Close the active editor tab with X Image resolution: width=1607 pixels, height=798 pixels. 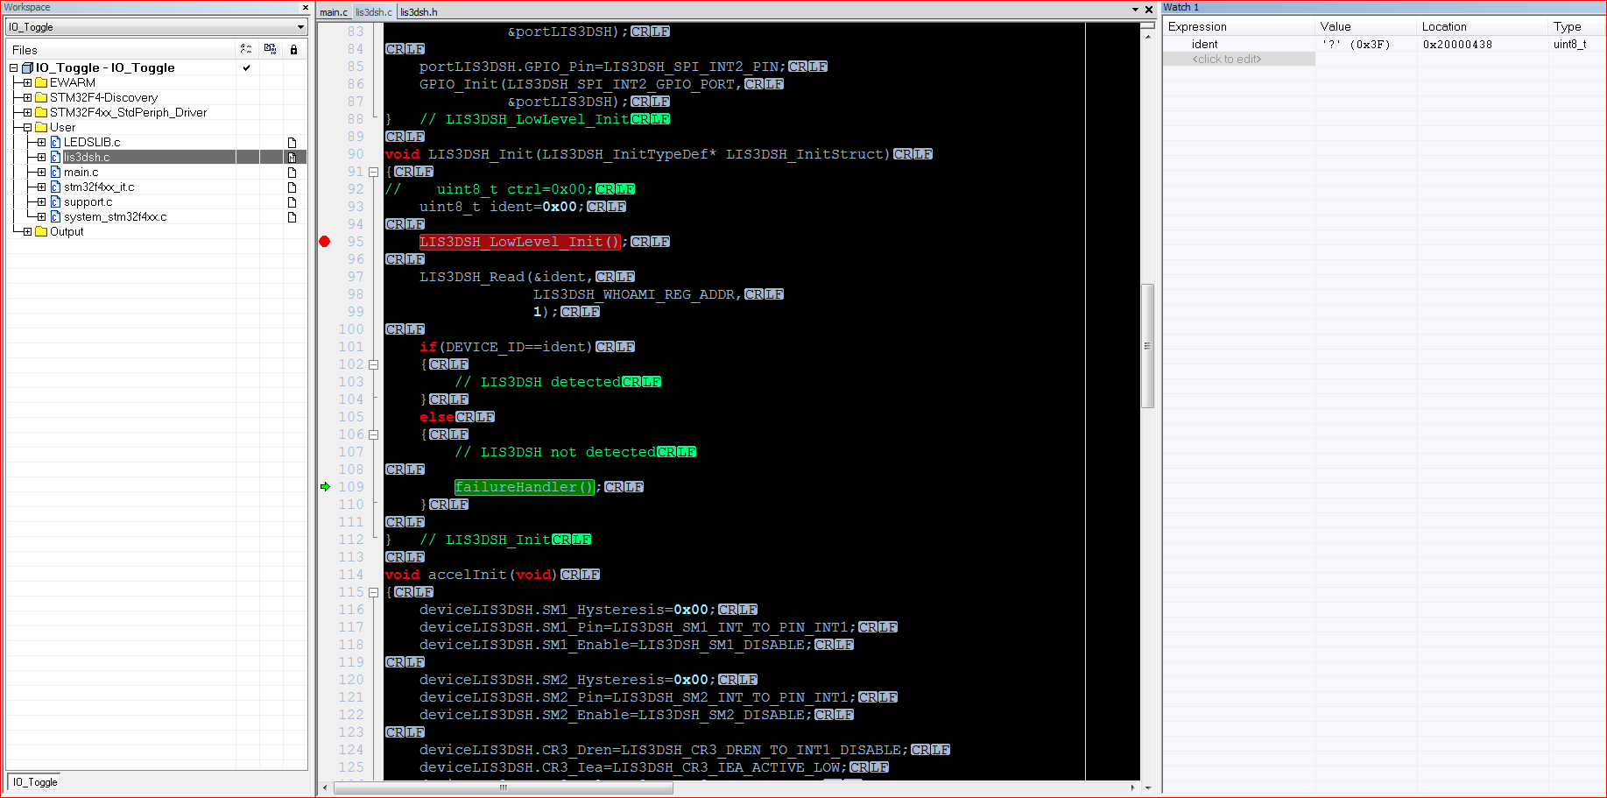pos(1149,10)
